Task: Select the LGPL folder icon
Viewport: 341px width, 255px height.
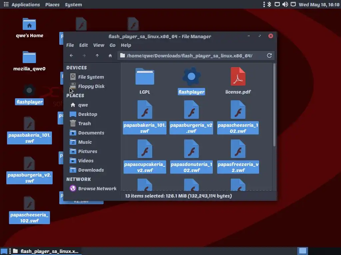Action: [145, 76]
